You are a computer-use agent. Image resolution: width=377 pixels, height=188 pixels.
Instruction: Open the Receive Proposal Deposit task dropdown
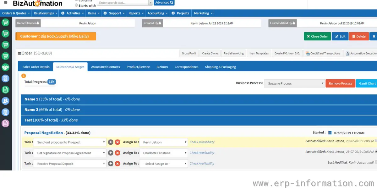coord(69,164)
